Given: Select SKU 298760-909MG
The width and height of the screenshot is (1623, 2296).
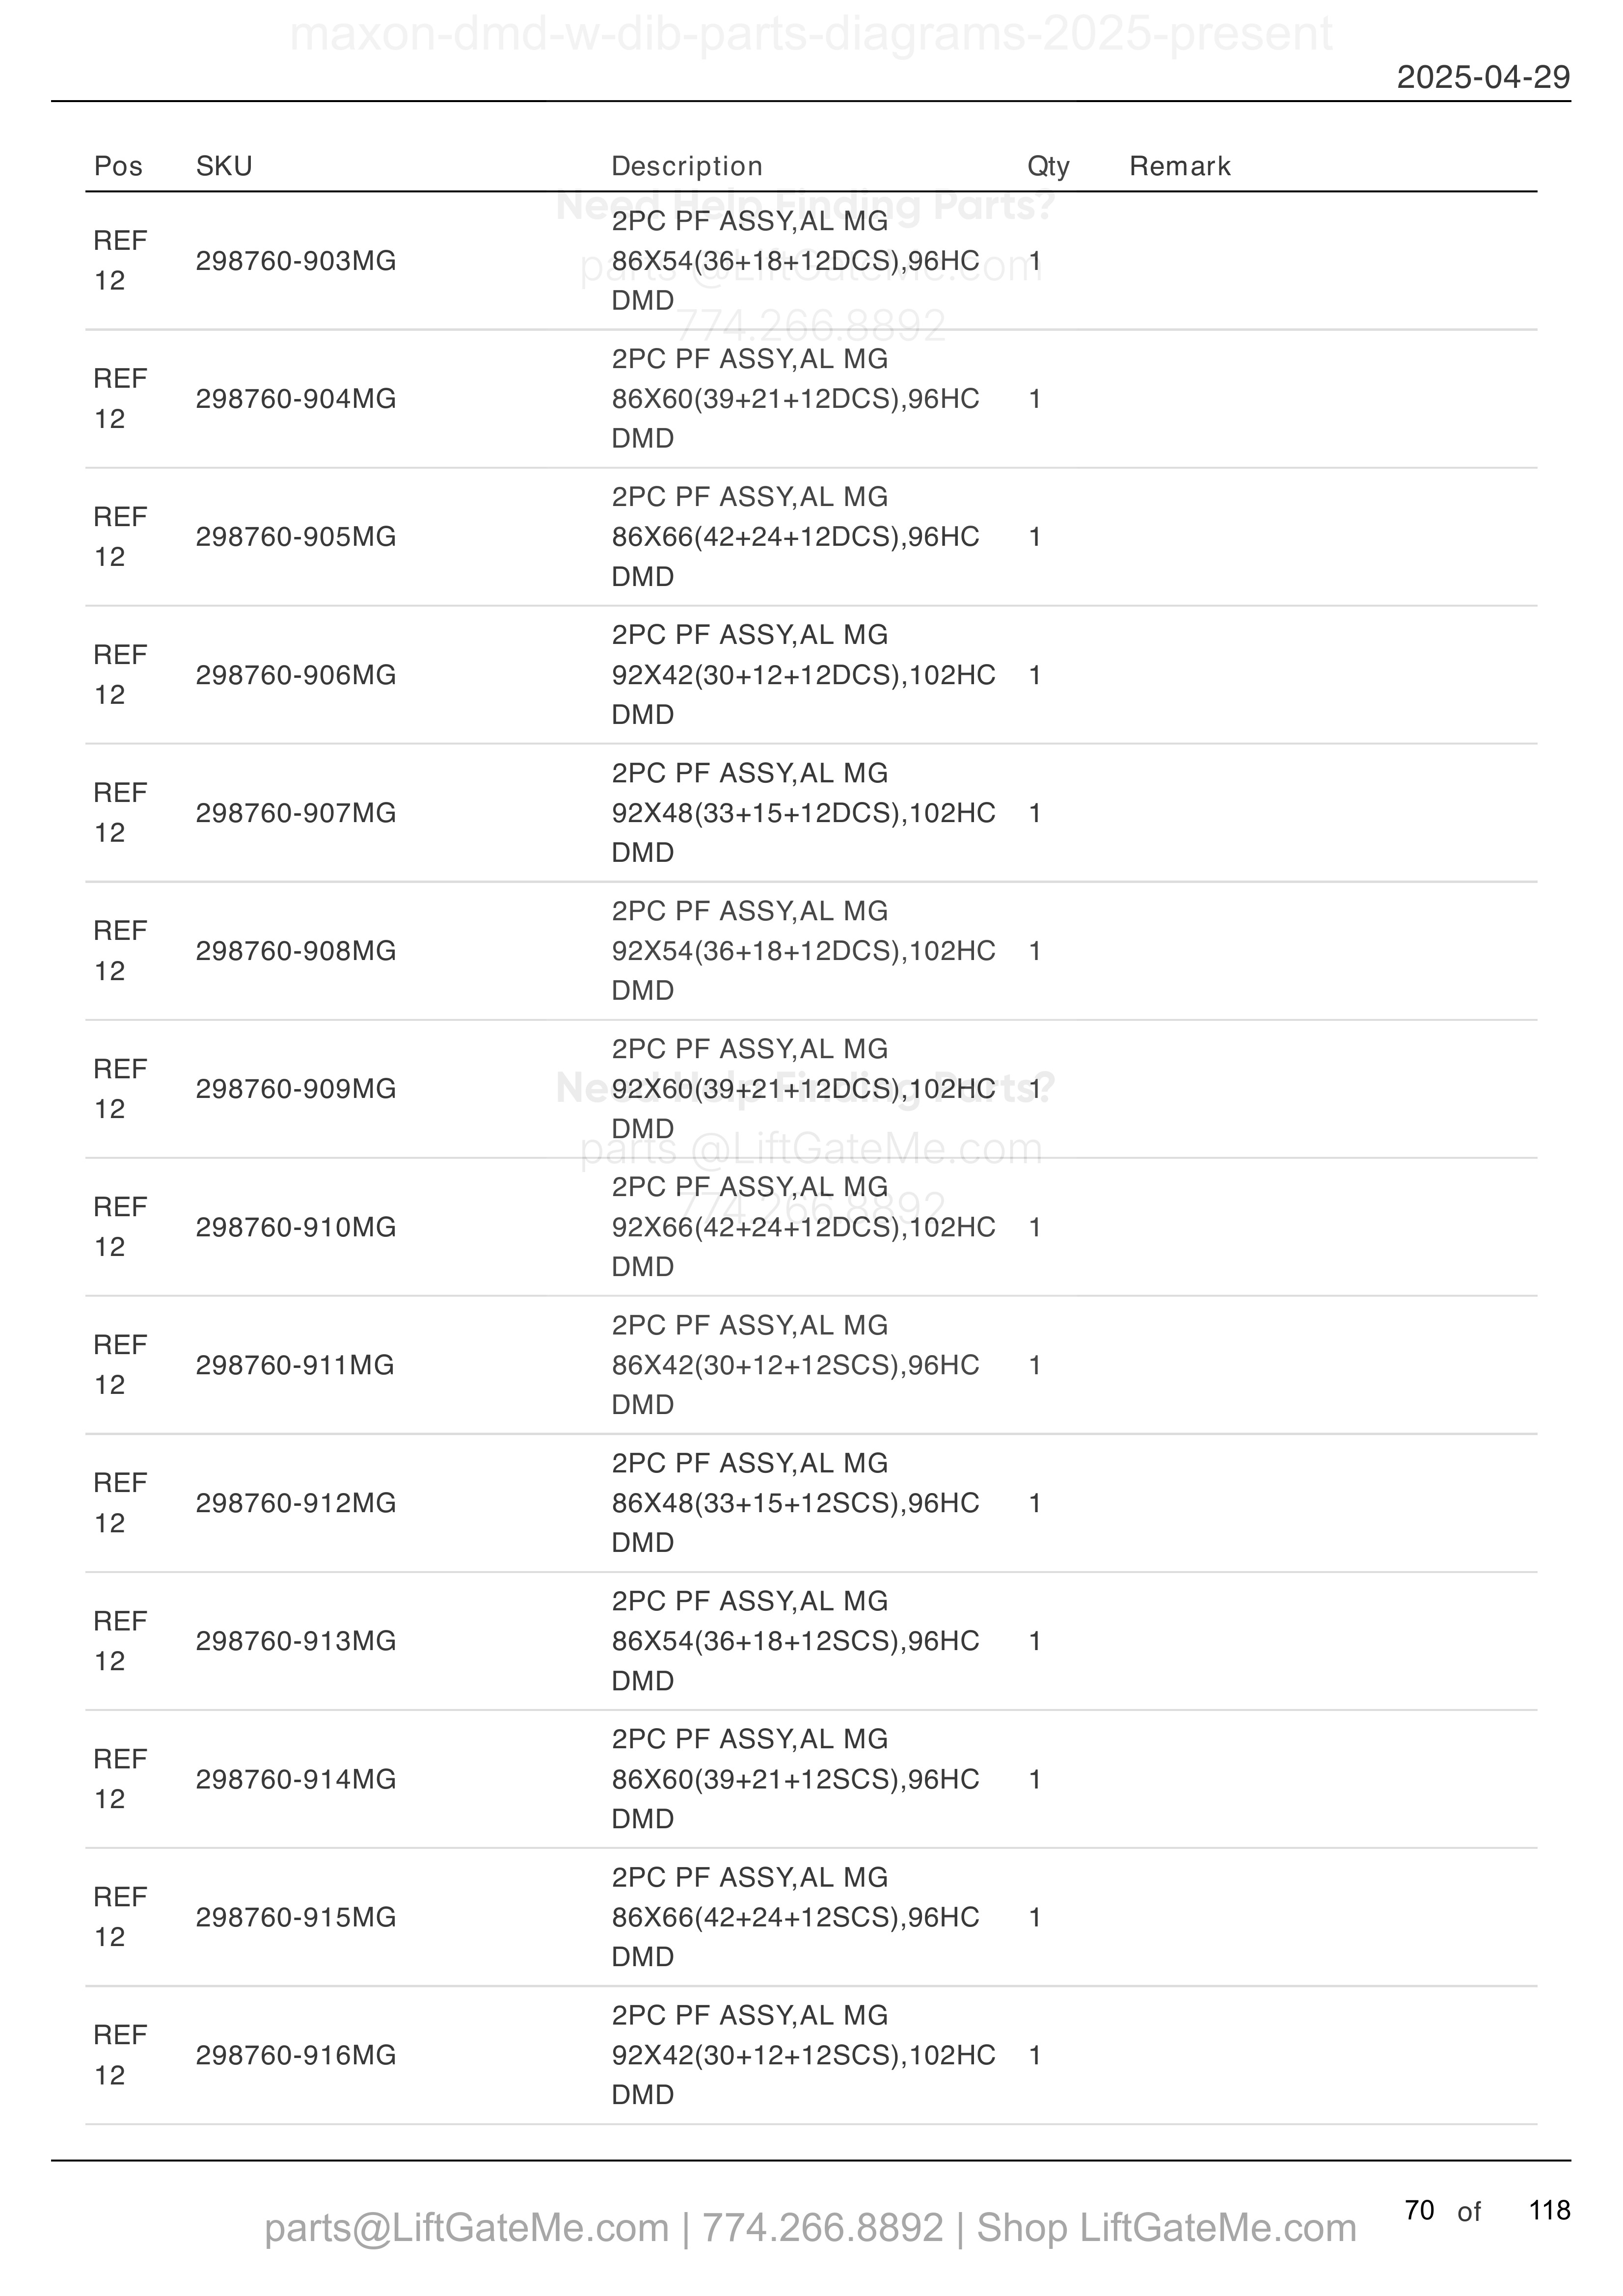Looking at the screenshot, I should 296,1089.
